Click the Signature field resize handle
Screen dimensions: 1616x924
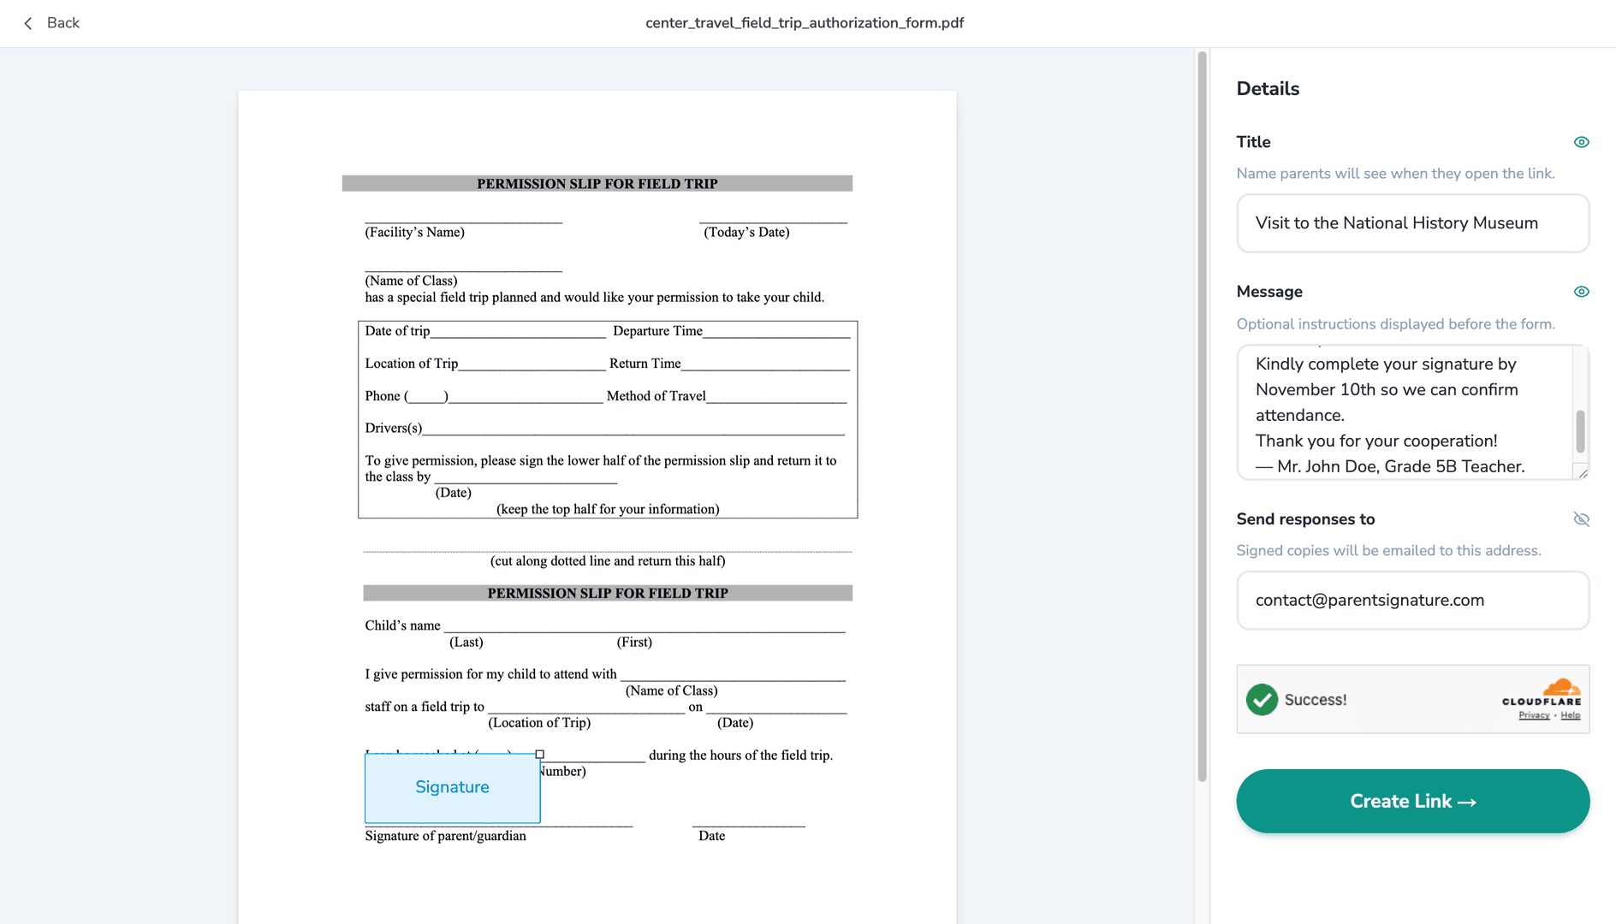pyautogui.click(x=539, y=755)
